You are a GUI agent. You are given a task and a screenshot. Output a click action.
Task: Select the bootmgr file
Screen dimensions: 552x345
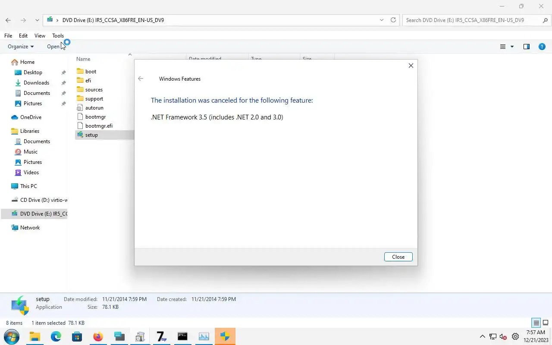coord(95,117)
